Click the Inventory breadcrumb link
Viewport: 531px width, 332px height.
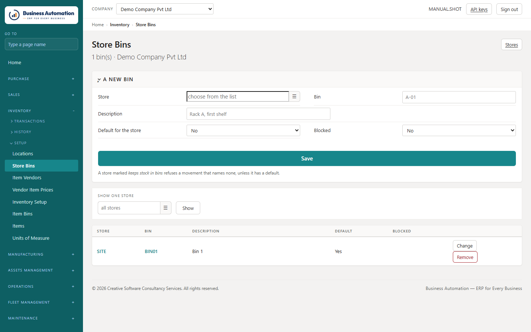[x=119, y=25]
